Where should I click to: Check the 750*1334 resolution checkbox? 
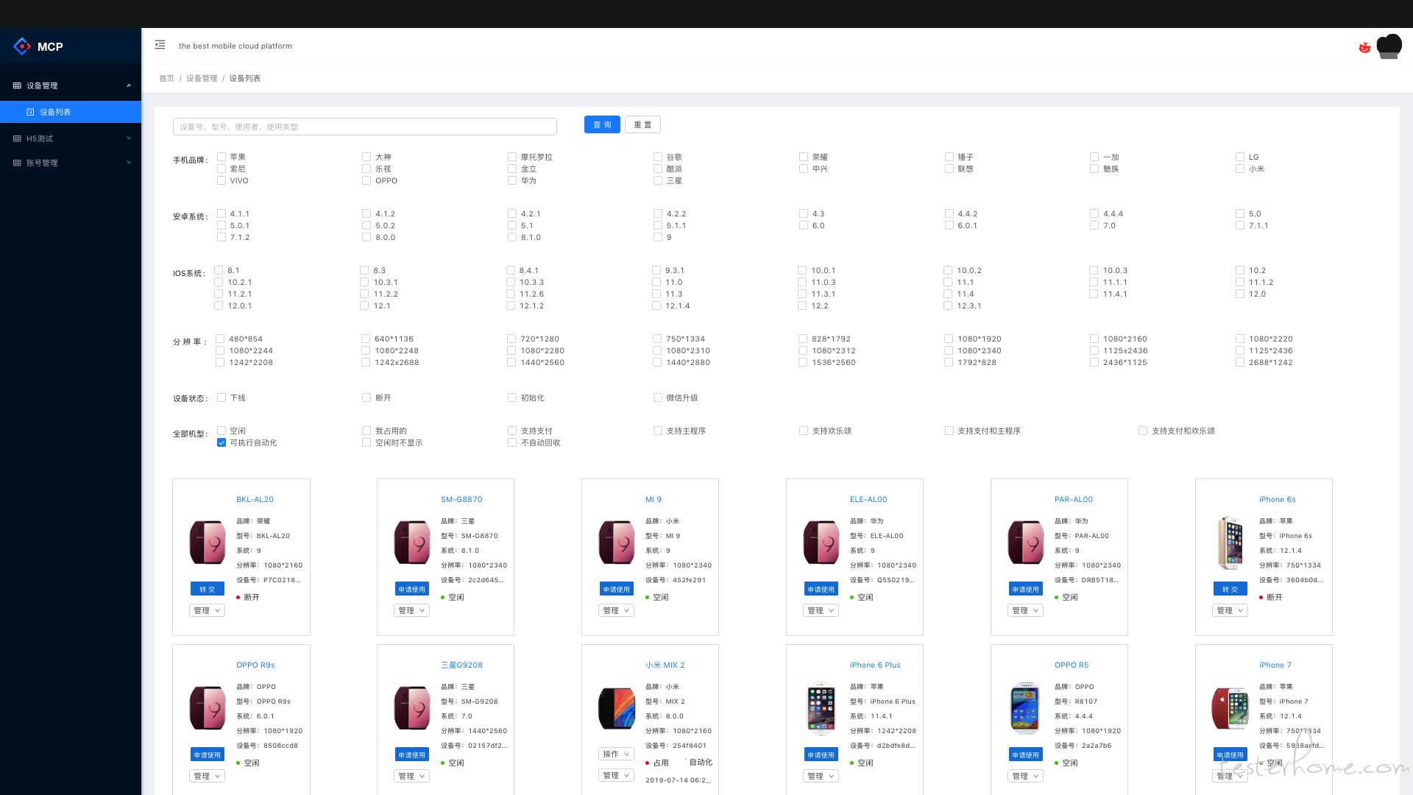click(x=656, y=339)
